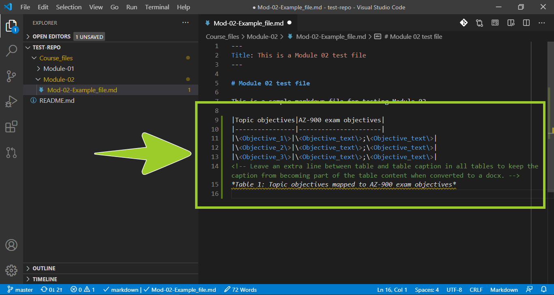554x295 pixels.
Task: Click the Objective_2 table row in editor
Action: [334, 147]
